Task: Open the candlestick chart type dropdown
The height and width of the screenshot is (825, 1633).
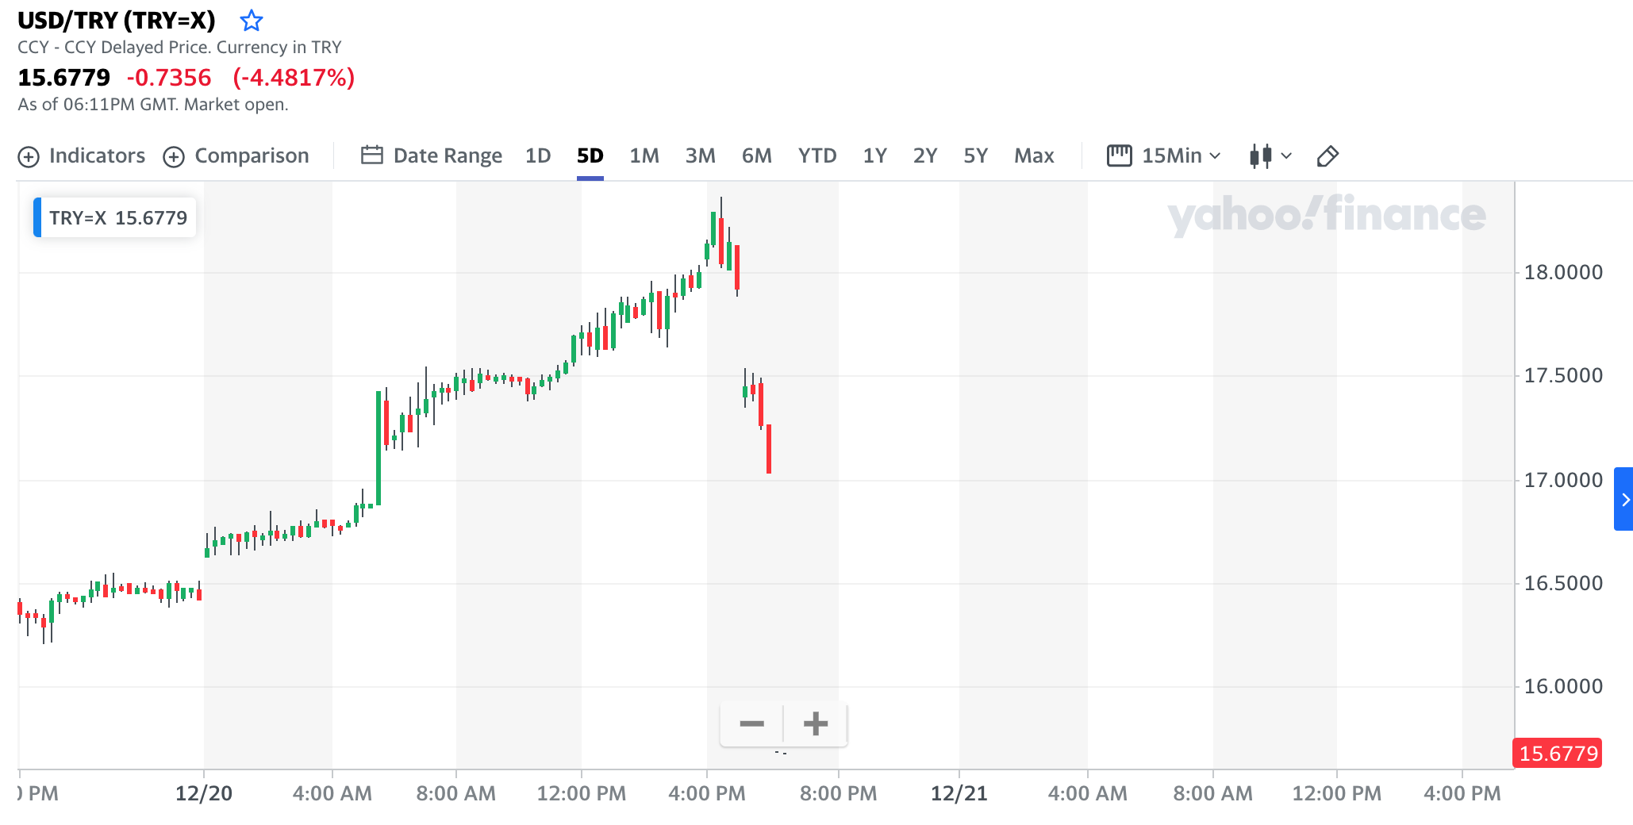Action: [1270, 155]
